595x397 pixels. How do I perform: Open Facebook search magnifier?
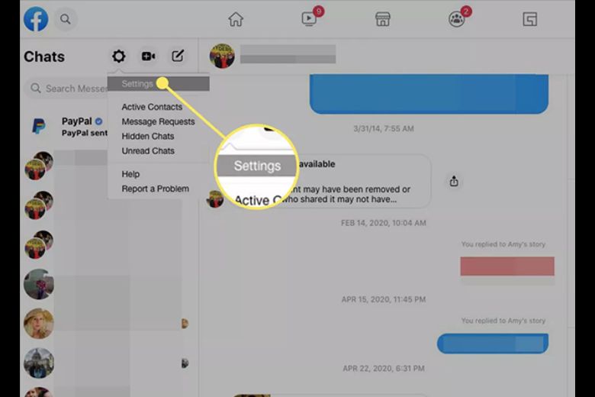click(66, 19)
